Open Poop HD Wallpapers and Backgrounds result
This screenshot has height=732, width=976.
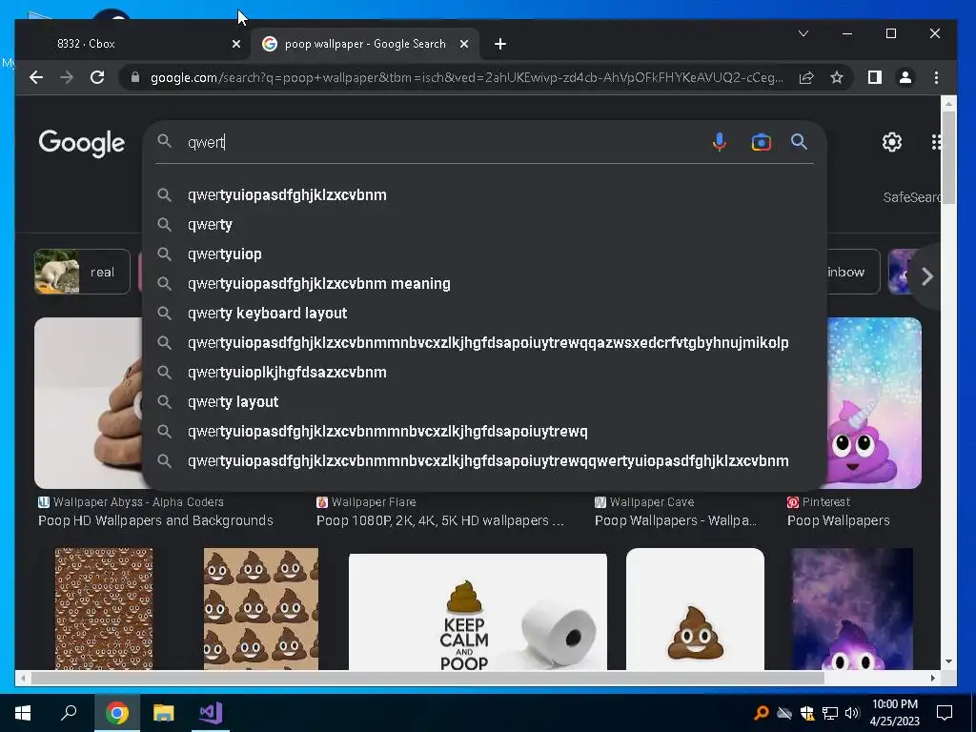tap(155, 520)
